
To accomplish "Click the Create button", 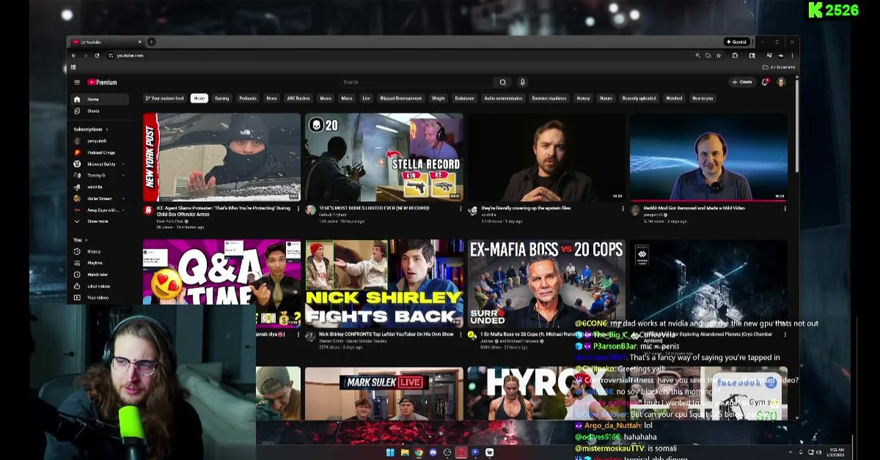I will (742, 82).
